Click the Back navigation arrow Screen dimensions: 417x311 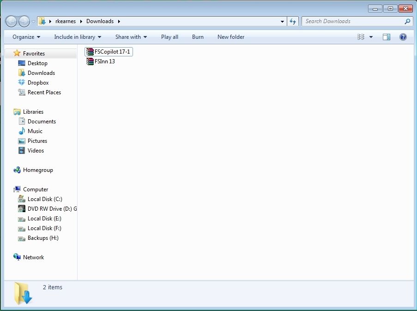(x=12, y=22)
